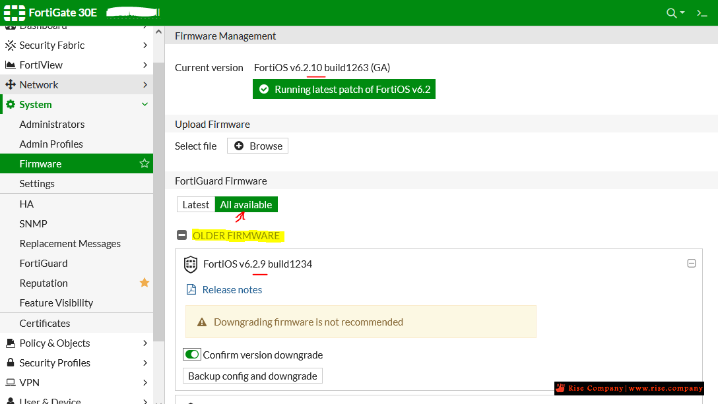The width and height of the screenshot is (718, 404).
Task: Click Backup config and downgrade button
Action: pos(253,376)
